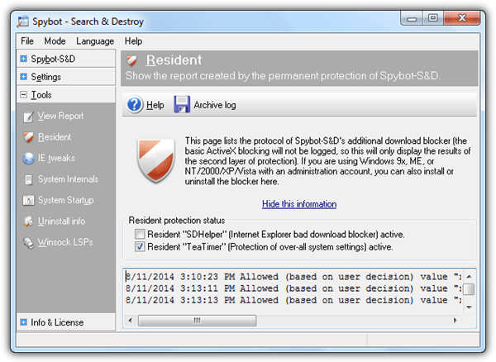Open Winsock LSPs tool
The height and width of the screenshot is (362, 496).
coord(65,242)
